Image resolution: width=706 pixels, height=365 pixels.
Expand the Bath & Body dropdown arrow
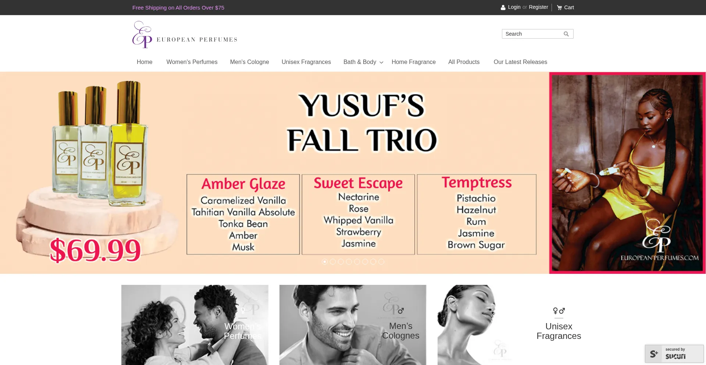pos(381,62)
